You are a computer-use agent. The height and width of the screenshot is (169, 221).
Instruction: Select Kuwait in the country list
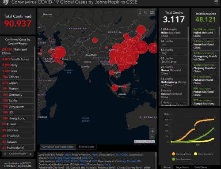pos(17,124)
